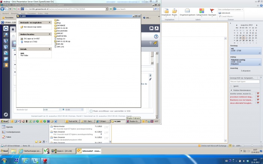
Task: Click the Opvolgen flag icon
Action: click(x=212, y=11)
